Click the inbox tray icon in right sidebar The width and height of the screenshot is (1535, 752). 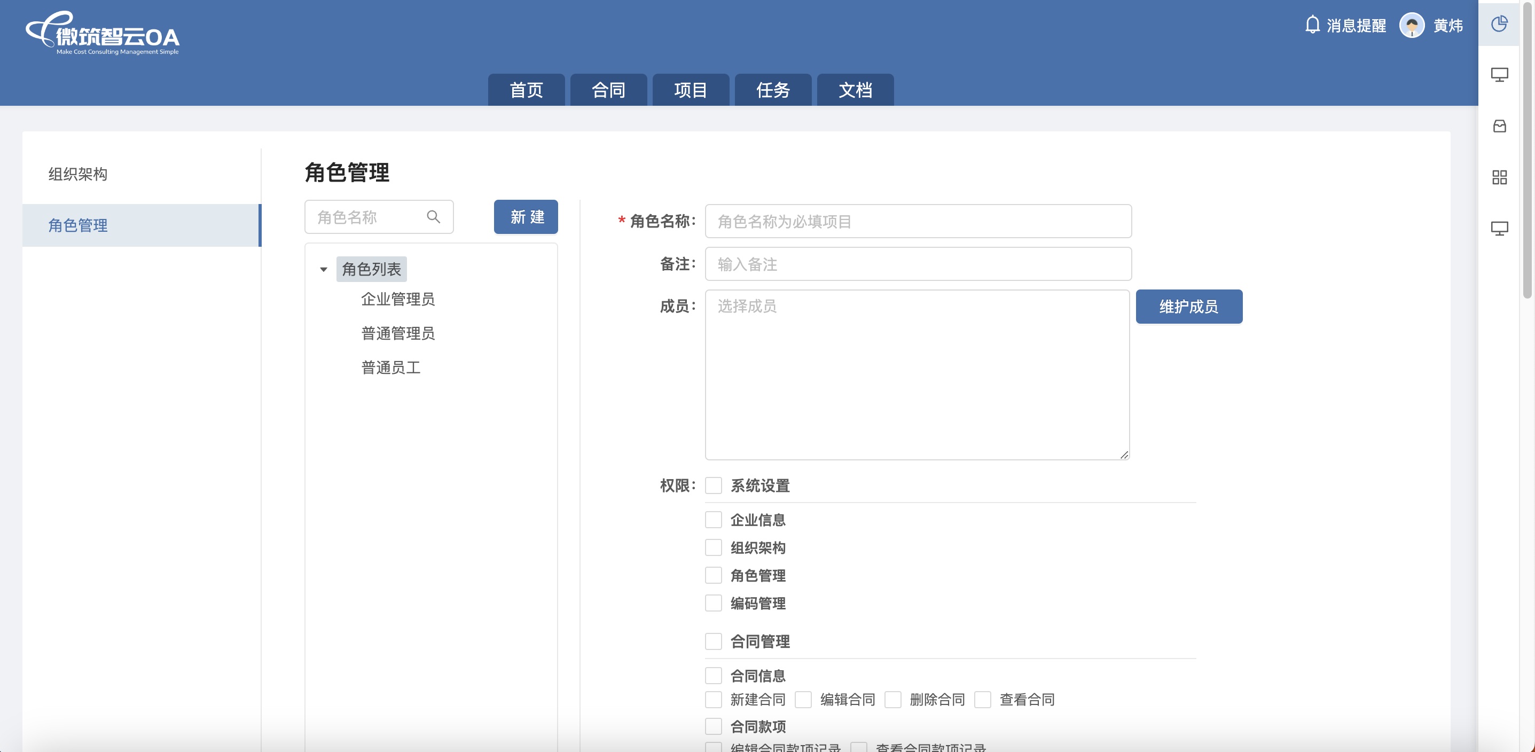1499,127
